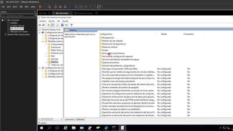
Task: Open stretch display options dropdown arrow
Action: pos(102,7)
